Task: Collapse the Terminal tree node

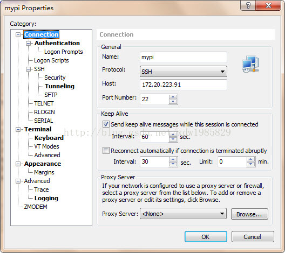Action: pos(18,129)
